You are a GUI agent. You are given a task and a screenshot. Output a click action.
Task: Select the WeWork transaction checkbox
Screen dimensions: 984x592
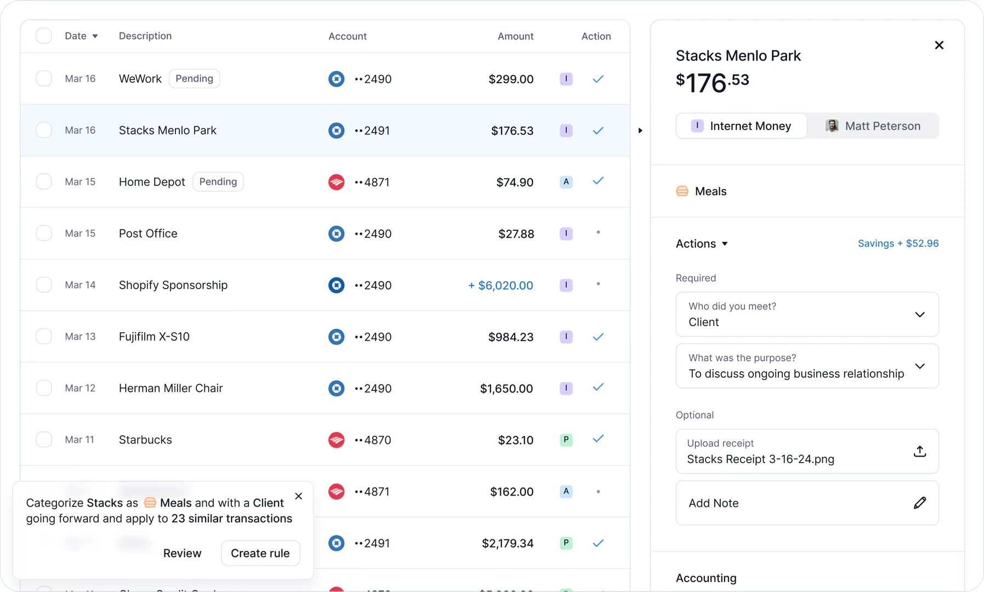coord(44,78)
